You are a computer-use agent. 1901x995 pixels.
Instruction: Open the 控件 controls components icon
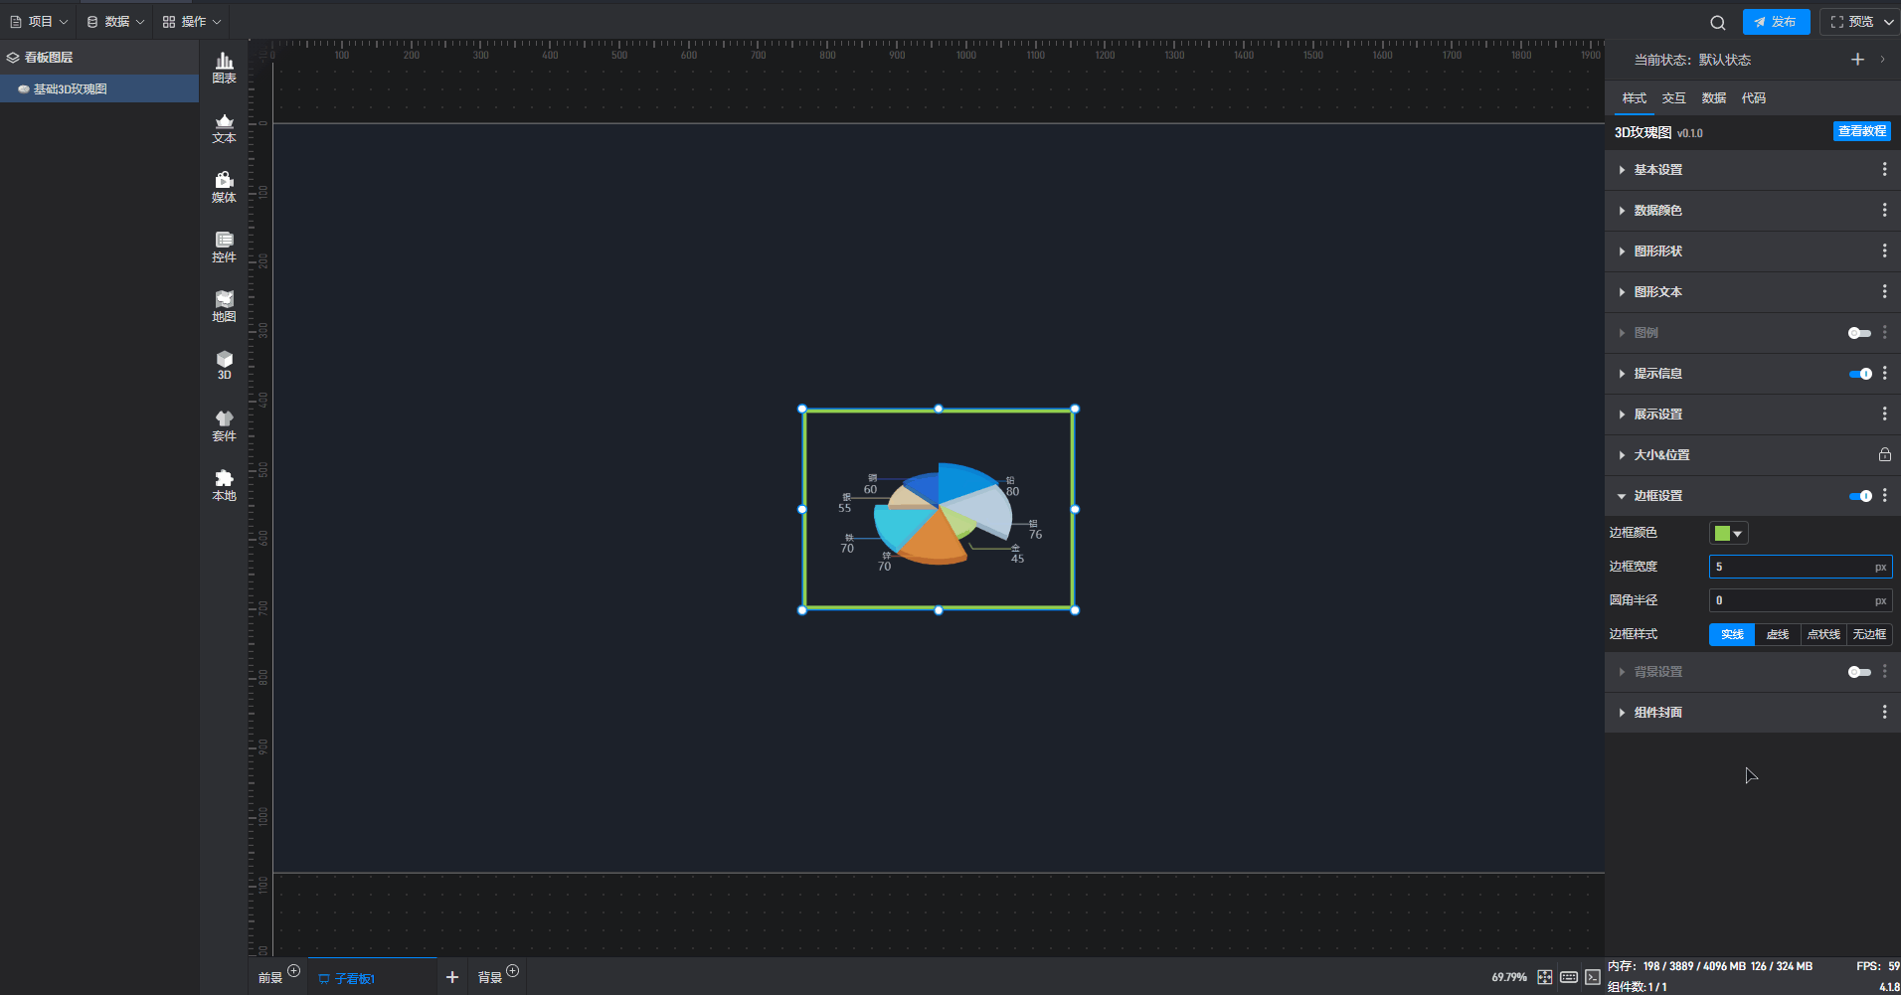click(x=224, y=247)
